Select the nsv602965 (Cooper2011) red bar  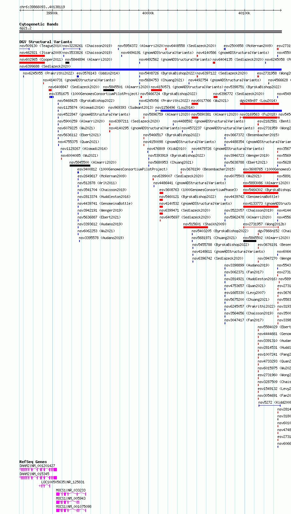point(32,63)
